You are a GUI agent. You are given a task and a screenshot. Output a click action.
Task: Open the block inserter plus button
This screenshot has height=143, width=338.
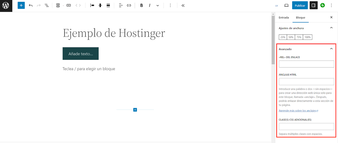click(21, 5)
